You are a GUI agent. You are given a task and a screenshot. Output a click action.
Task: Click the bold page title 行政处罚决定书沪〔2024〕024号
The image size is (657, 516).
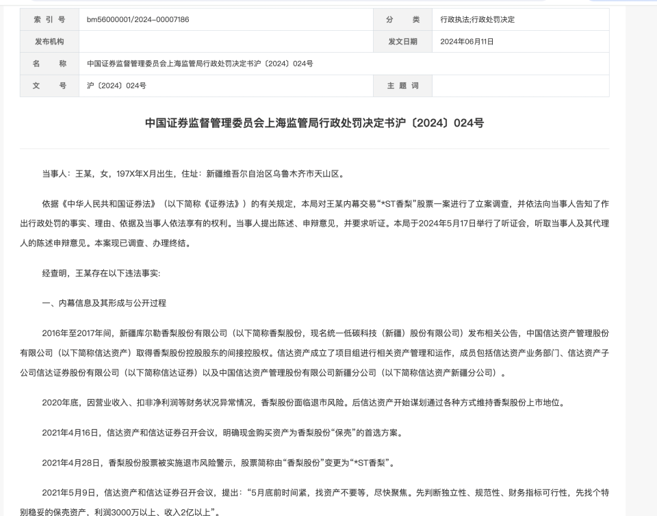click(x=314, y=122)
